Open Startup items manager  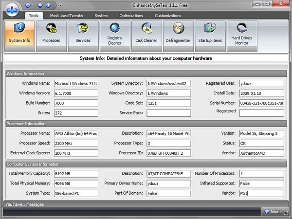tap(210, 36)
